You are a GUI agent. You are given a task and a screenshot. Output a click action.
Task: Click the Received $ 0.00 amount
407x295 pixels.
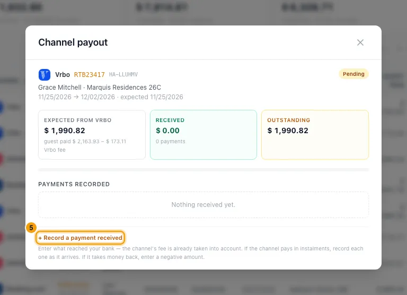tap(167, 131)
